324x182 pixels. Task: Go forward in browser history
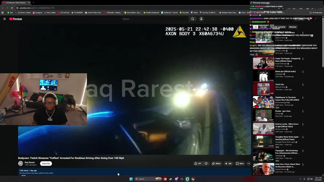tap(7, 8)
